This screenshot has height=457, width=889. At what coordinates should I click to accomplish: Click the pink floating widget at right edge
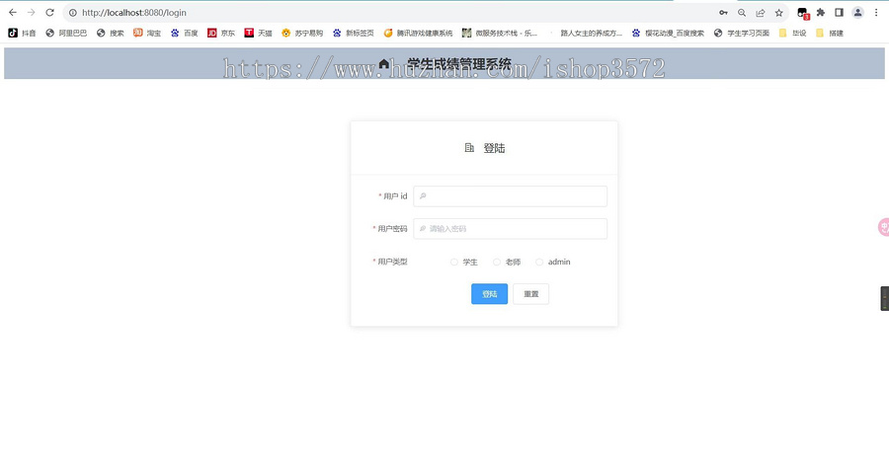coord(883,227)
